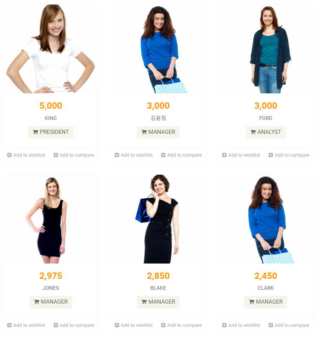Add 김윤정 to wishlist

(x=134, y=155)
